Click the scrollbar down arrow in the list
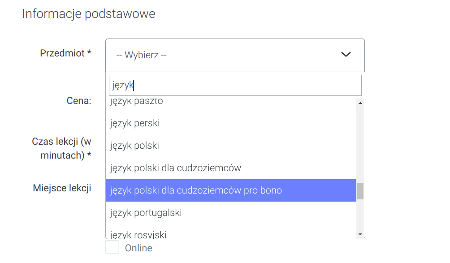The width and height of the screenshot is (450, 263). coord(360,234)
